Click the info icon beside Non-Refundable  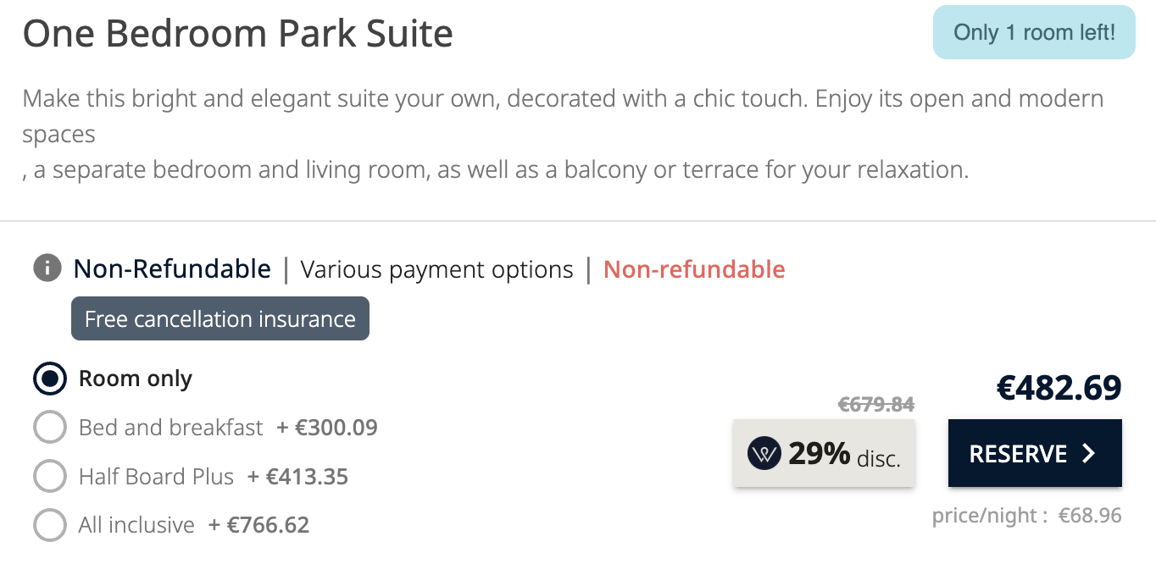point(47,269)
